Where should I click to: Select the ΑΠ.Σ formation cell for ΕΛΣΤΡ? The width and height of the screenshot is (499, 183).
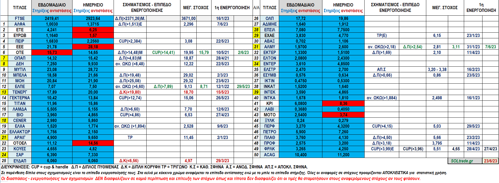[382, 69]
